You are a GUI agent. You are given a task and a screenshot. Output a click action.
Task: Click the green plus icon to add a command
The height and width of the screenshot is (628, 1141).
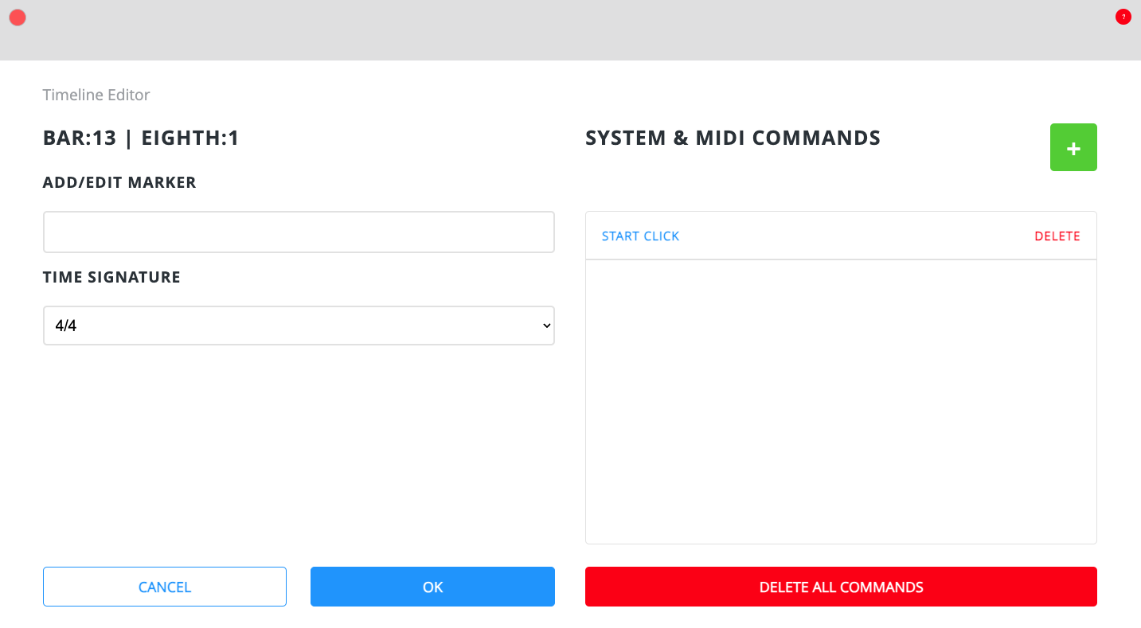tap(1073, 147)
